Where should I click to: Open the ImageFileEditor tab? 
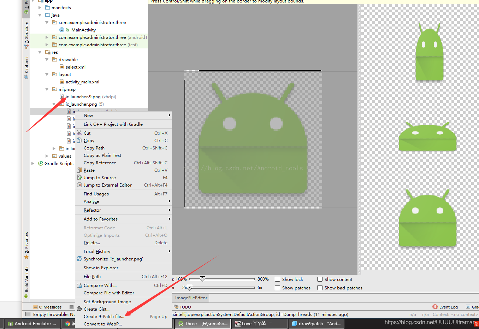191,298
